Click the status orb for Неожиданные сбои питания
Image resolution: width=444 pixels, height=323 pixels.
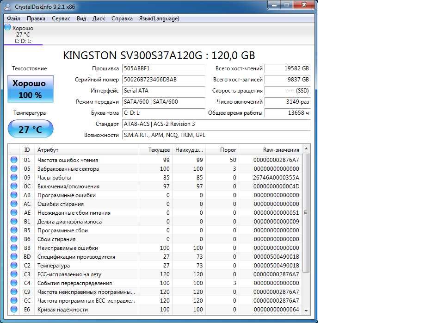[14, 212]
